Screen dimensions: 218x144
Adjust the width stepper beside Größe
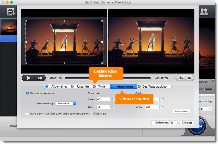click(x=162, y=99)
